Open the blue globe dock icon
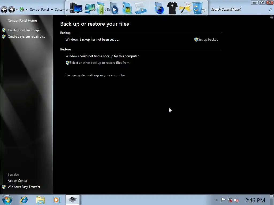This screenshot has width=274, height=205. click(159, 8)
